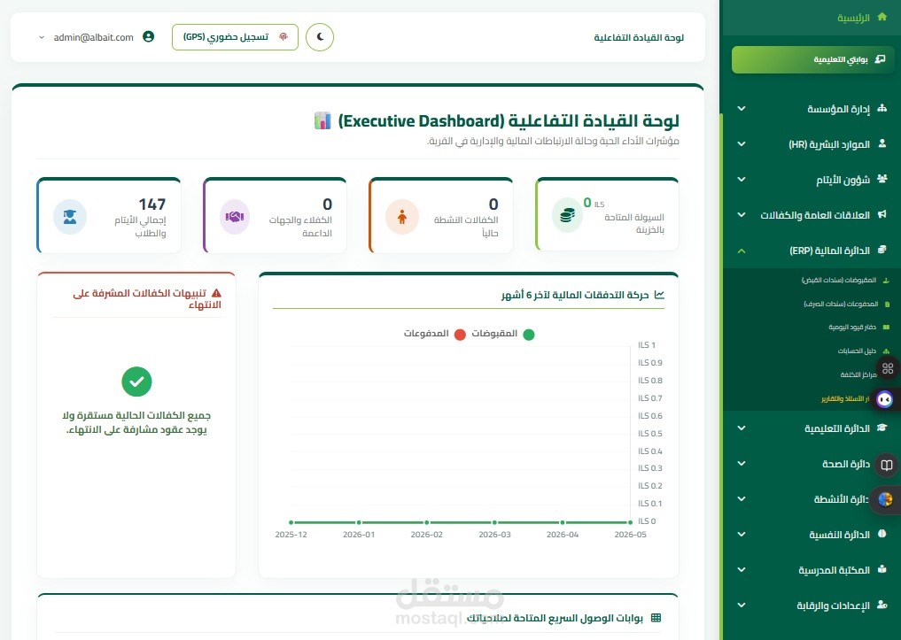Click the graduation cap icon for الدائرة التعليمية

[x=882, y=428]
